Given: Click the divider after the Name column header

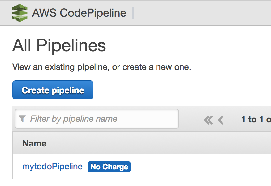Looking at the screenshot, I should click(x=265, y=143).
